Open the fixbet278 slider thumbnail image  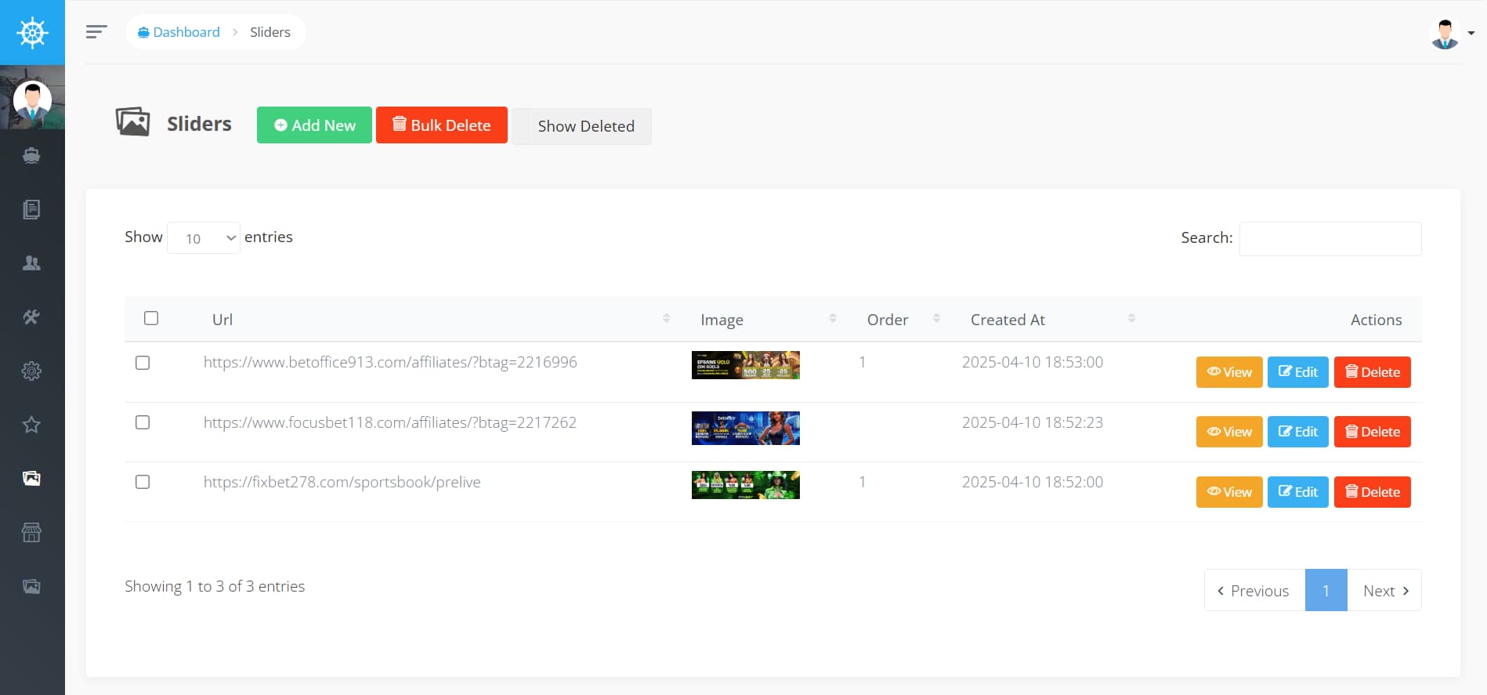point(746,485)
